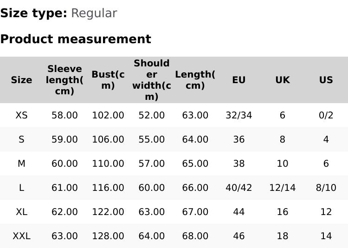Select the US column header
348x248 pixels.
[326, 80]
